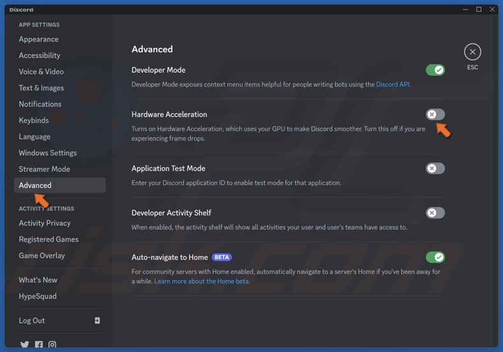Maximize the Discord window
This screenshot has width=503, height=352.
coord(479,10)
